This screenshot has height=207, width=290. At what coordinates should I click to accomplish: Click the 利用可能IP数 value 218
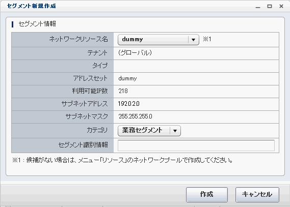[123, 91]
